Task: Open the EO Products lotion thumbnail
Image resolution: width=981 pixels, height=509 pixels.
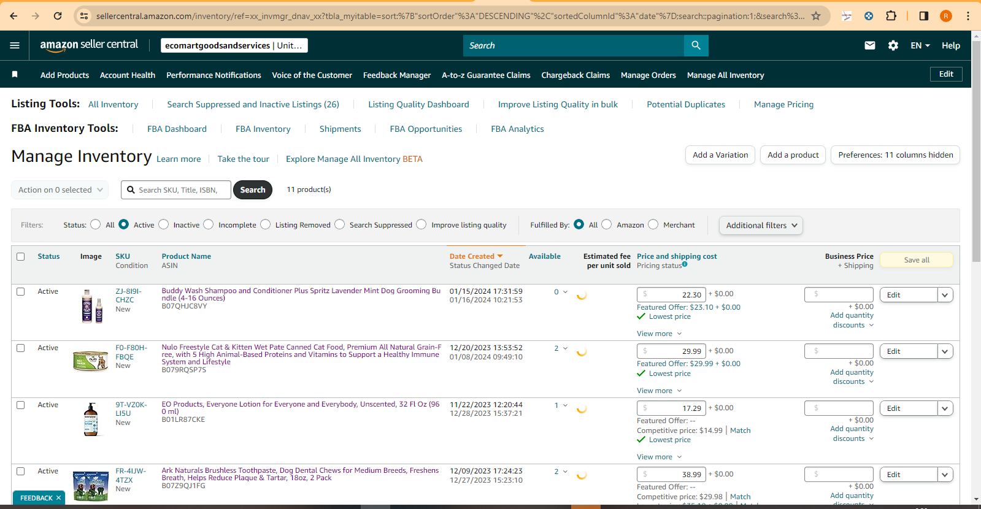Action: (91, 419)
